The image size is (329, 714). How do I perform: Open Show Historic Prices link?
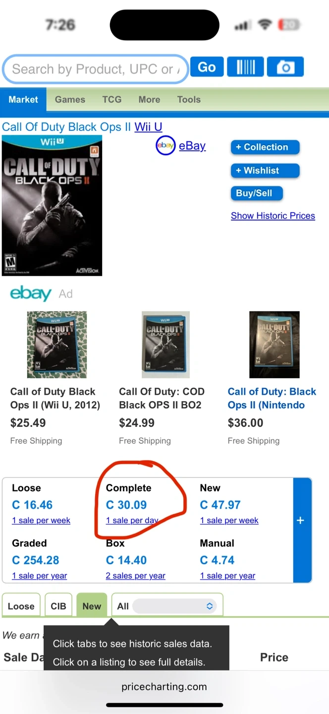273,216
